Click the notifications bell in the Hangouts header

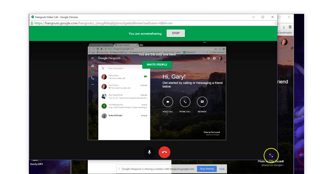(214, 58)
